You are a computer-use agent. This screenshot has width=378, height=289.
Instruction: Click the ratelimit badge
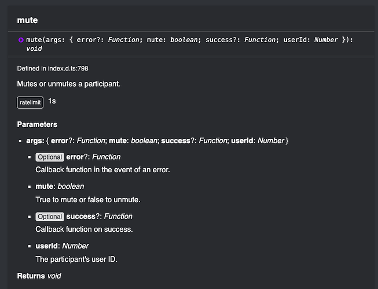click(30, 103)
